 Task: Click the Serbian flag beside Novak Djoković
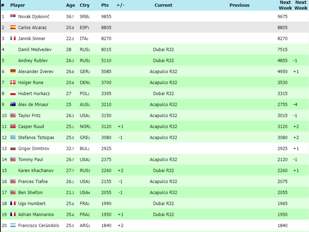tap(13, 16)
